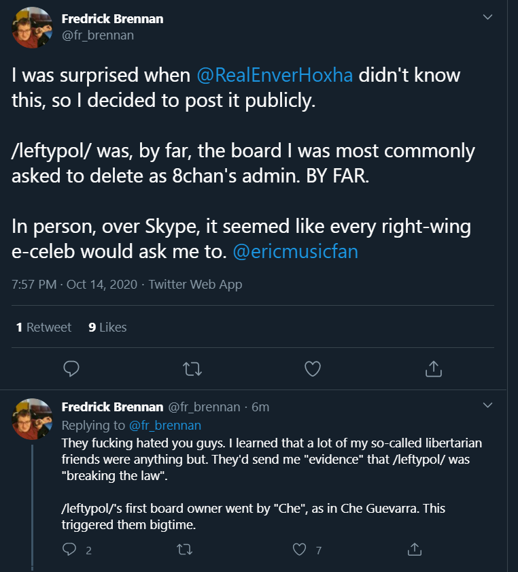Share the follow-up reply tweet
This screenshot has height=572, width=518.
pos(414,549)
